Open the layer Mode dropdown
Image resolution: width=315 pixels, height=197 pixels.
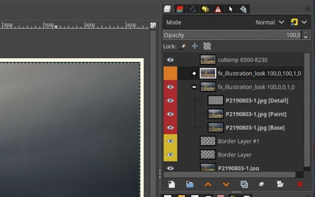[226, 22]
